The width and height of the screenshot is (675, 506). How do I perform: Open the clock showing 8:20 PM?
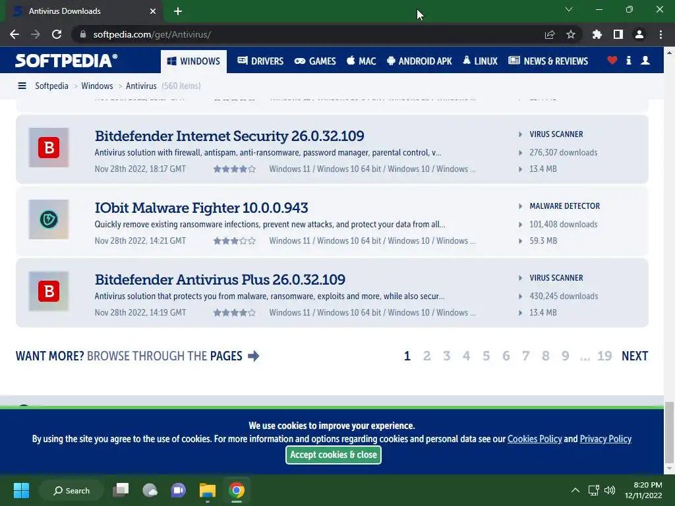(x=643, y=490)
